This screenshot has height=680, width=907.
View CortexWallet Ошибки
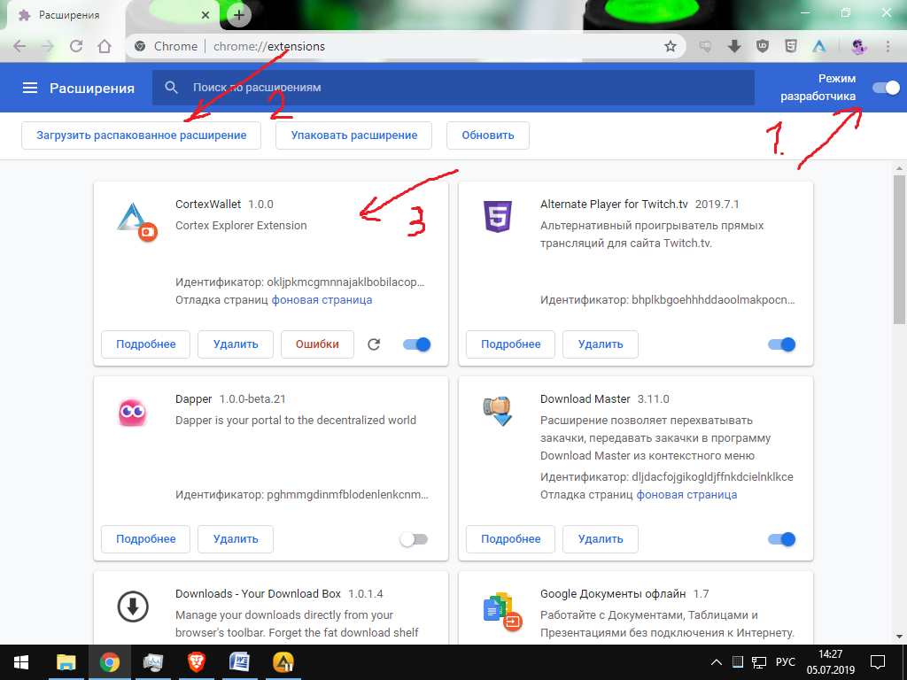(x=317, y=344)
